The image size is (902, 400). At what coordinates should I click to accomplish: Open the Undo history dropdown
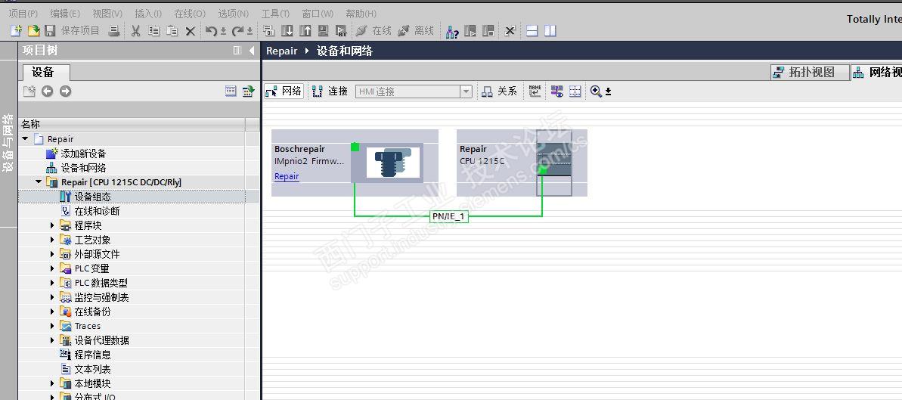(x=223, y=32)
